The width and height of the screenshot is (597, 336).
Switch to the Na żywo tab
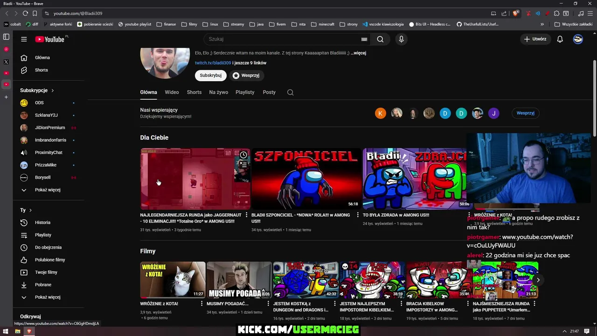(x=218, y=92)
